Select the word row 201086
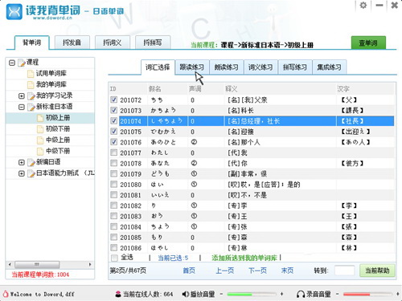Viewport: 402px width, 301px height. pyautogui.click(x=252, y=248)
